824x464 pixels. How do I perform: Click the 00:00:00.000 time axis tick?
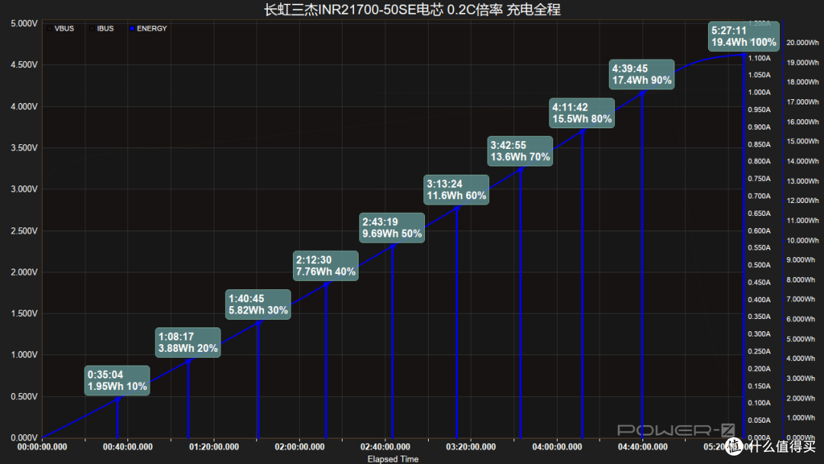point(42,446)
